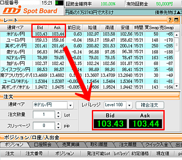The image size is (182, 160).
Task: Select the 英ポンド/米ドル row in rate table
Action: tap(87, 87)
